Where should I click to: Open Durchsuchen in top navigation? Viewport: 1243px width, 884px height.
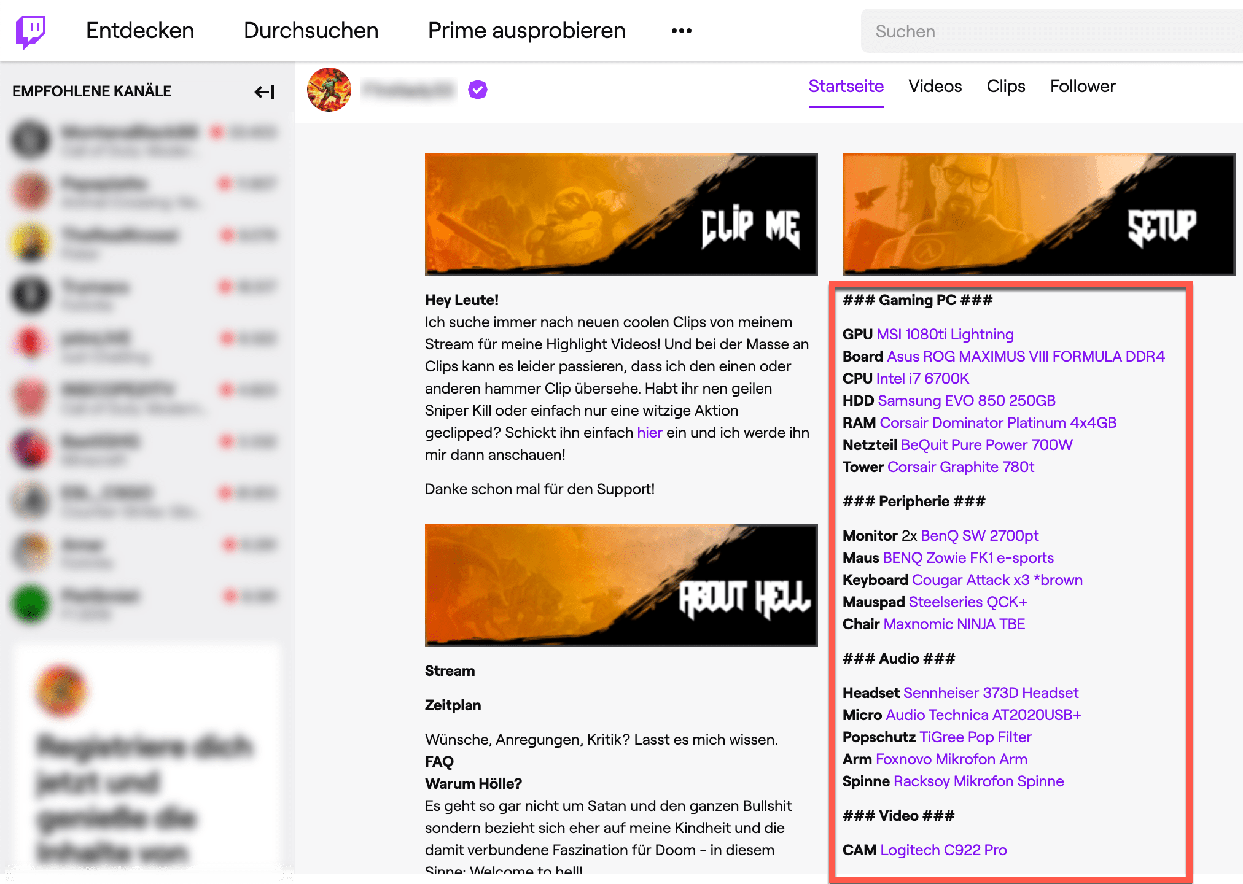311,31
